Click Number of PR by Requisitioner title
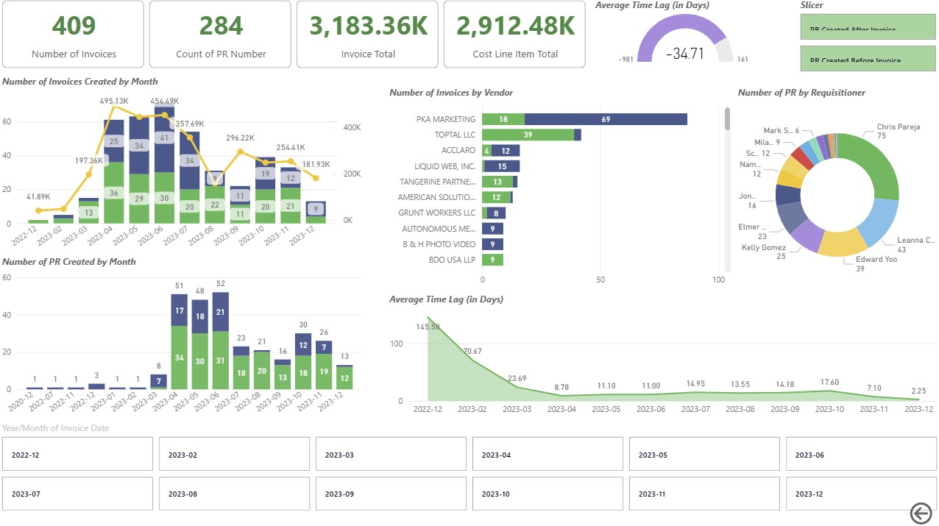 click(801, 93)
